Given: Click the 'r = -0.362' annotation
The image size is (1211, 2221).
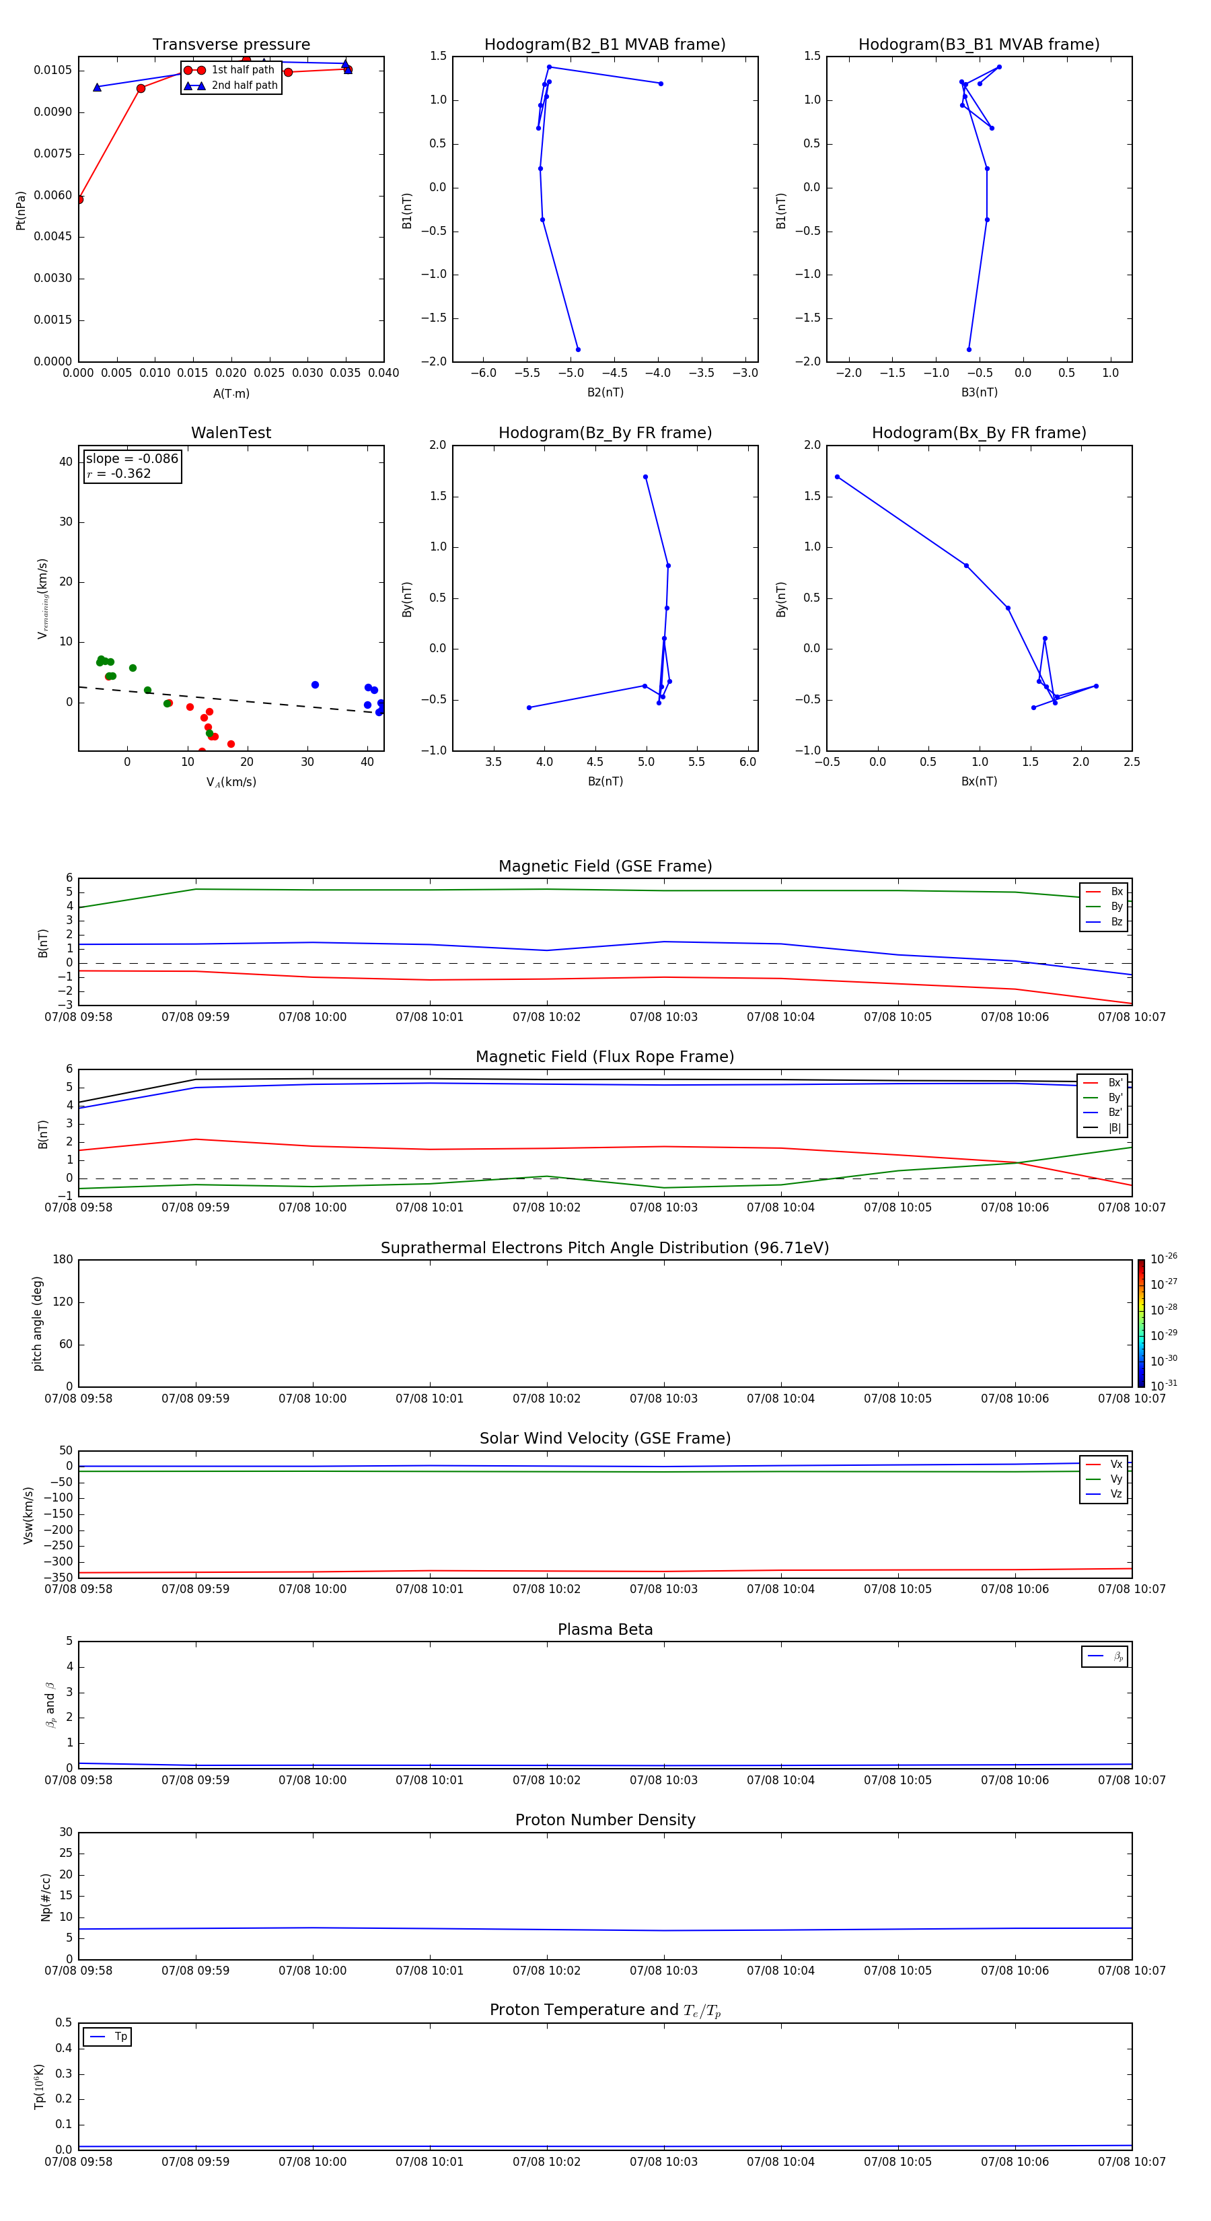Looking at the screenshot, I should 119,473.
